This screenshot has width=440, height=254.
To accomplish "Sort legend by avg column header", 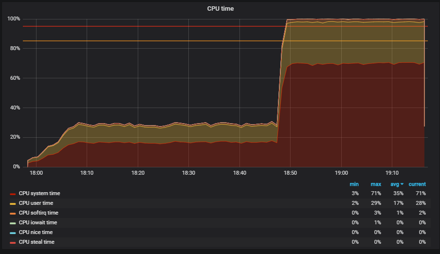I will click(x=395, y=184).
